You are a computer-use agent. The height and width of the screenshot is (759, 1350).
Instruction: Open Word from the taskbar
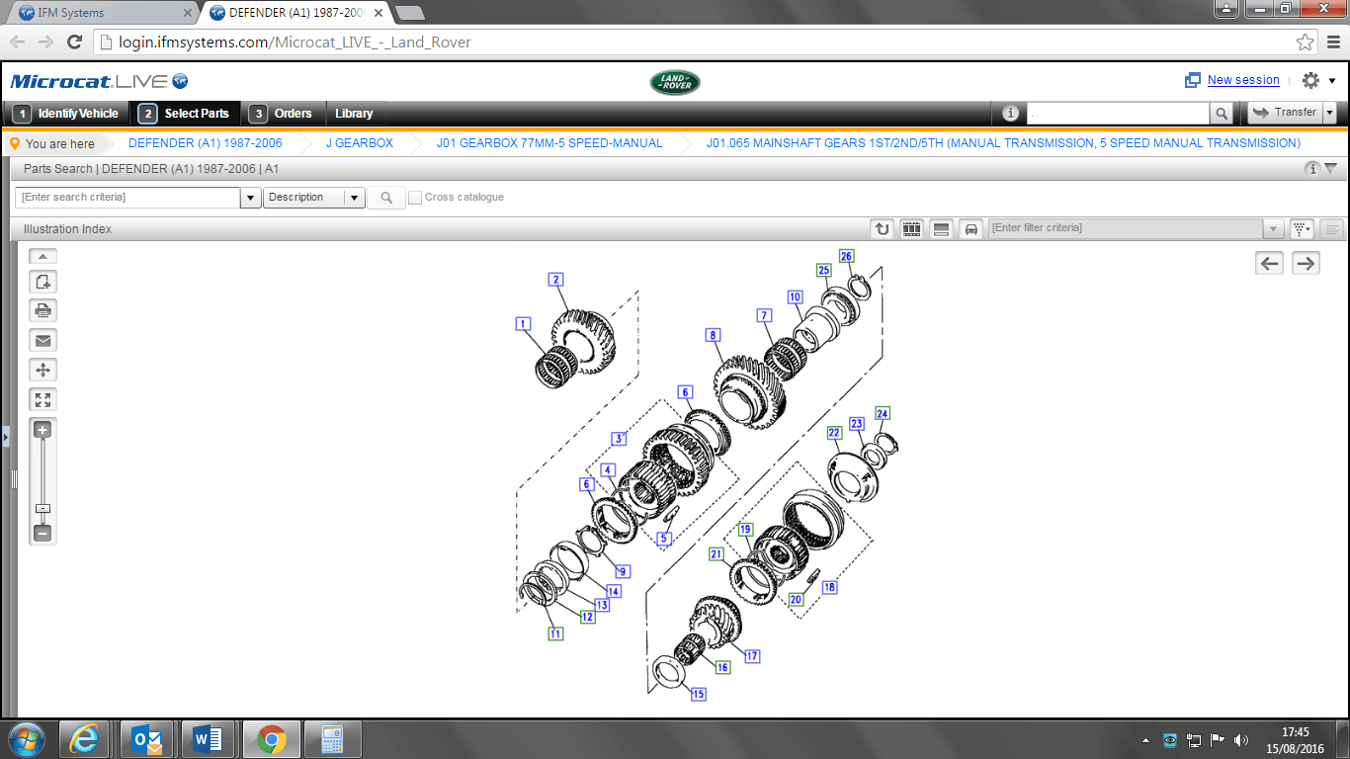209,739
